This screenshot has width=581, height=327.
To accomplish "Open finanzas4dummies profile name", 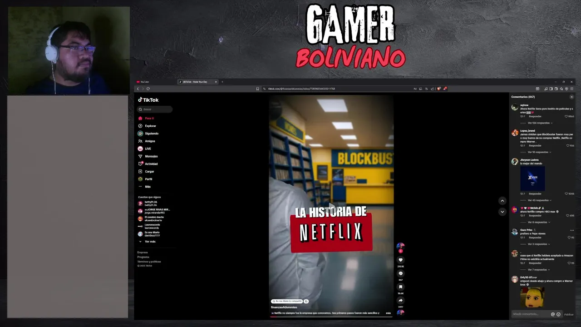I will (x=284, y=307).
